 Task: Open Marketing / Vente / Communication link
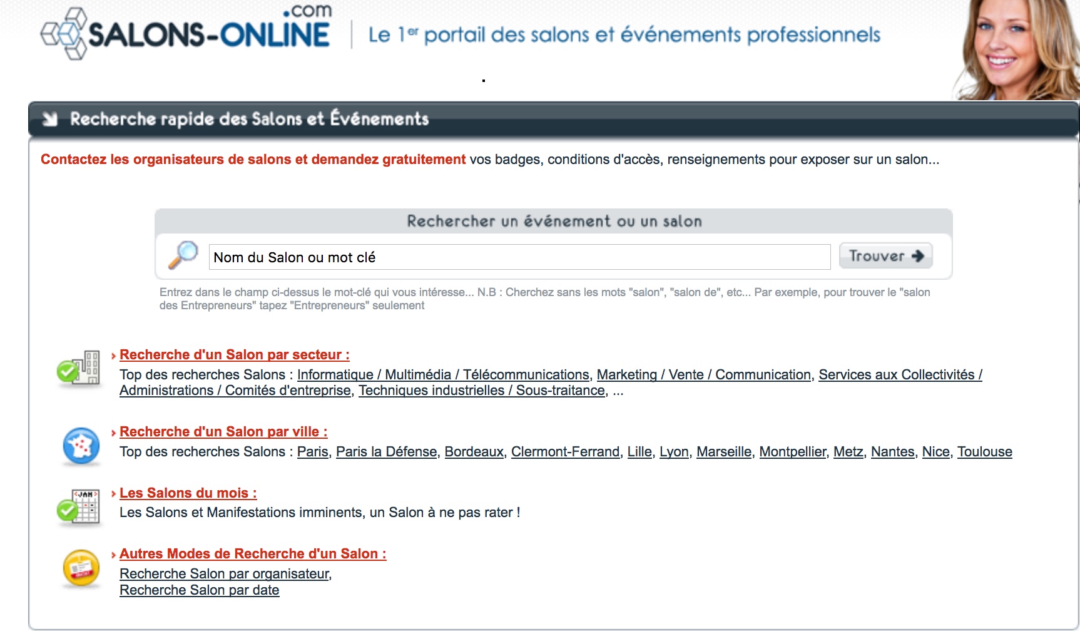tap(704, 375)
